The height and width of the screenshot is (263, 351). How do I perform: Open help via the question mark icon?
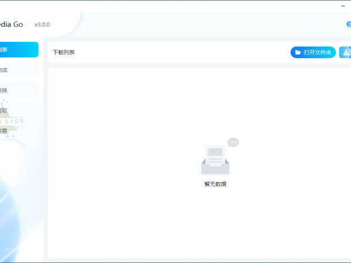[348, 25]
